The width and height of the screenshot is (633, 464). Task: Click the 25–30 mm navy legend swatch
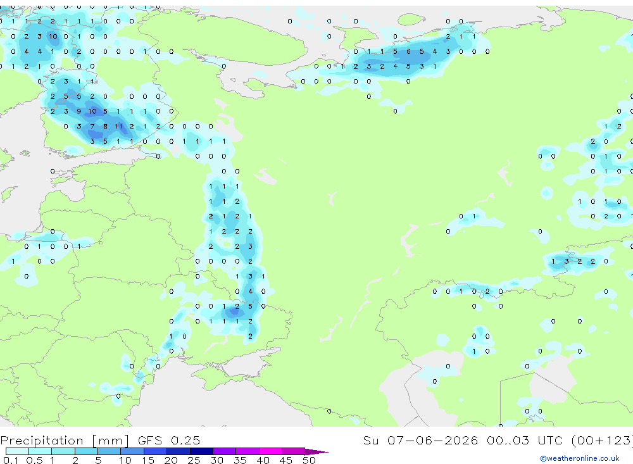tap(201, 451)
